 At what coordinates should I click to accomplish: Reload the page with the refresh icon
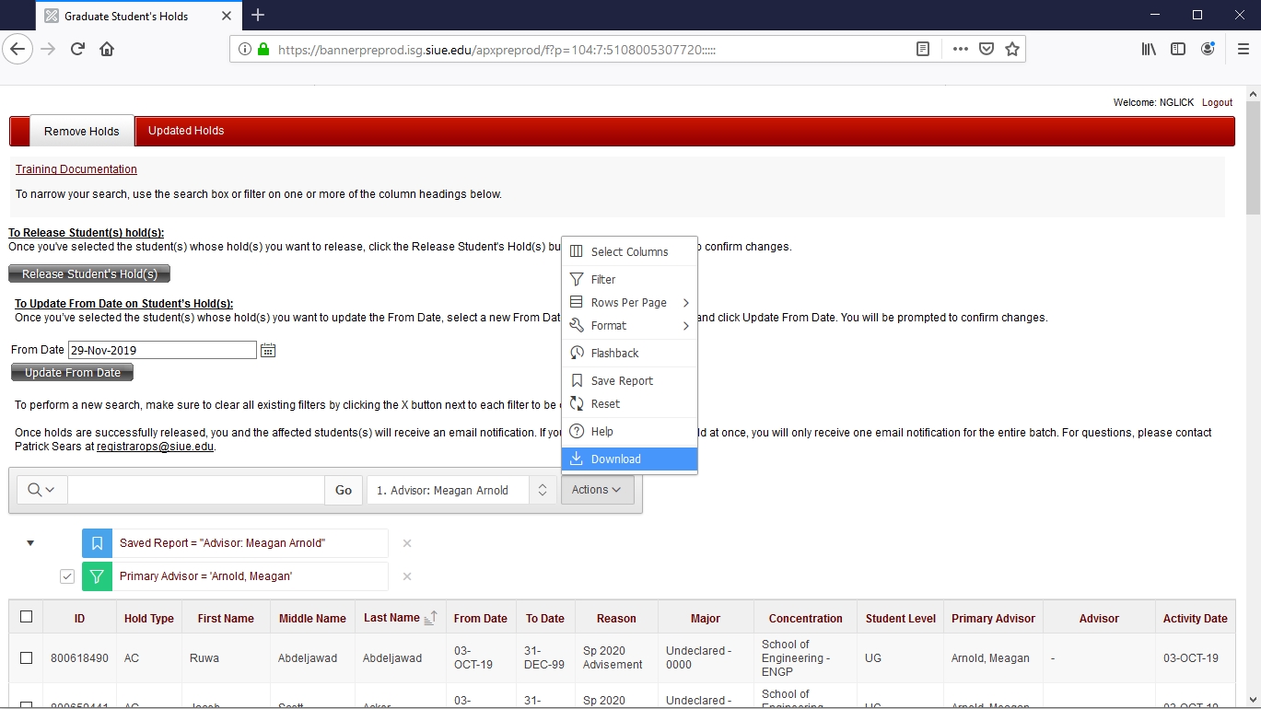(x=77, y=49)
